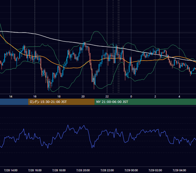Click hour label 20 on chart axis
The height and width of the screenshot is (173, 196).
[x=83, y=97]
